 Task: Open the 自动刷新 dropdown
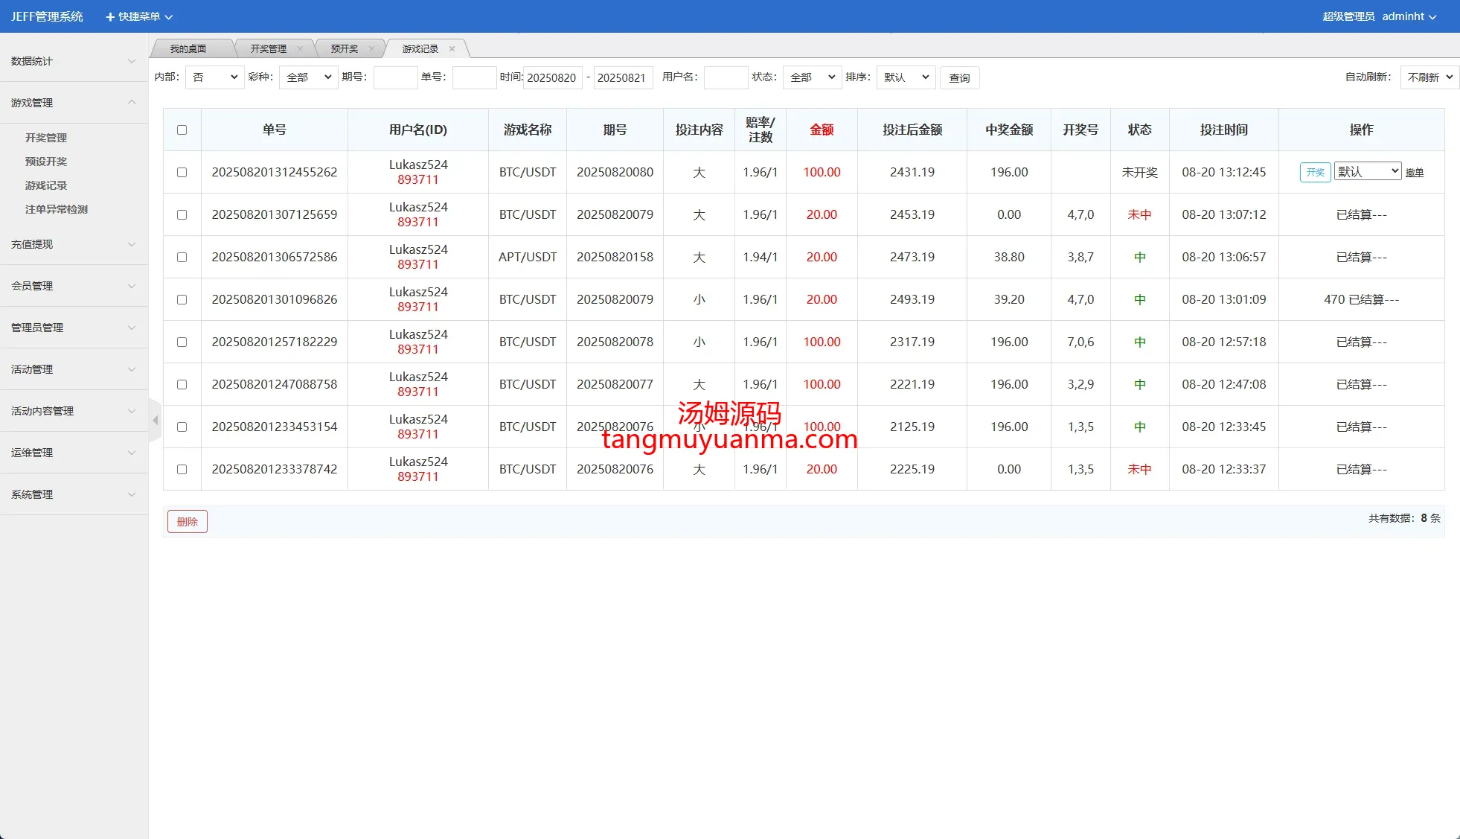tap(1429, 77)
